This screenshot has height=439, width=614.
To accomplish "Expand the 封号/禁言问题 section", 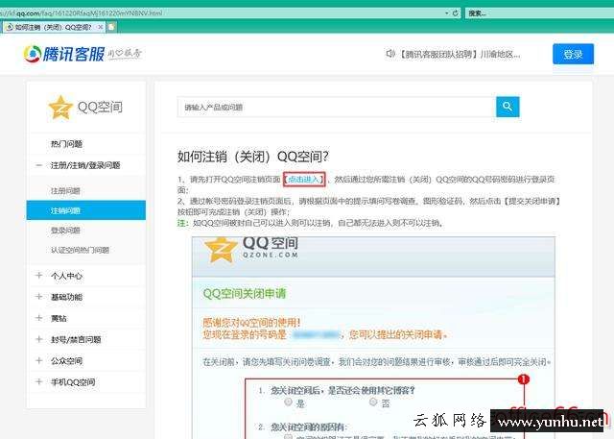I will 38,339.
